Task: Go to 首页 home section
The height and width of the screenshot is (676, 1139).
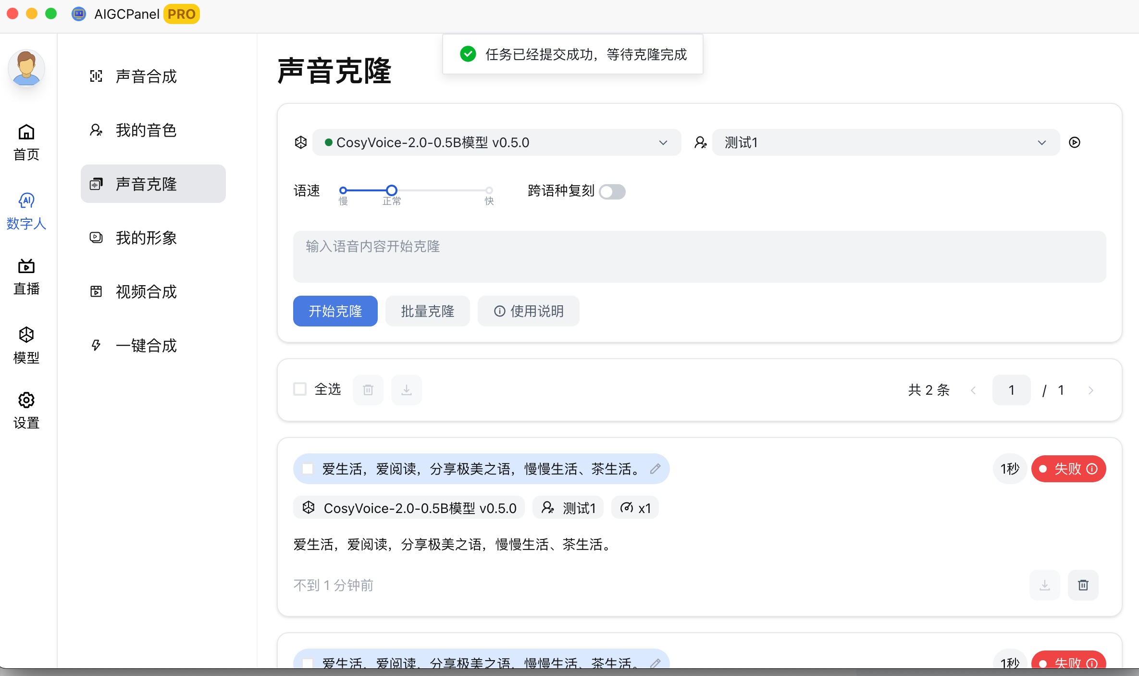Action: click(x=26, y=142)
